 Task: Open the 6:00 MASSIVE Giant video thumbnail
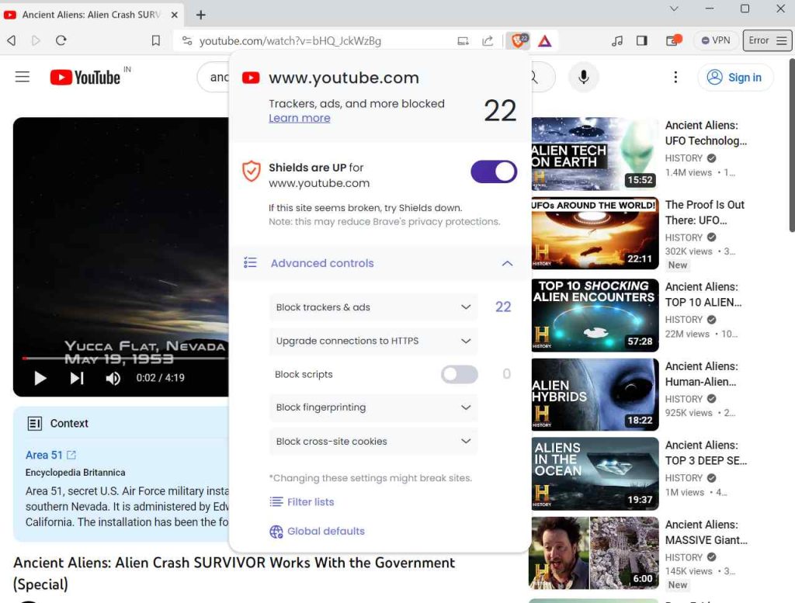(x=595, y=553)
